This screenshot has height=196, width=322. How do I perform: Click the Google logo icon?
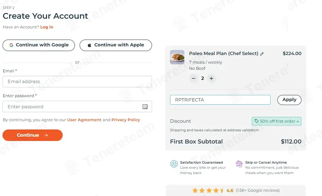11,45
